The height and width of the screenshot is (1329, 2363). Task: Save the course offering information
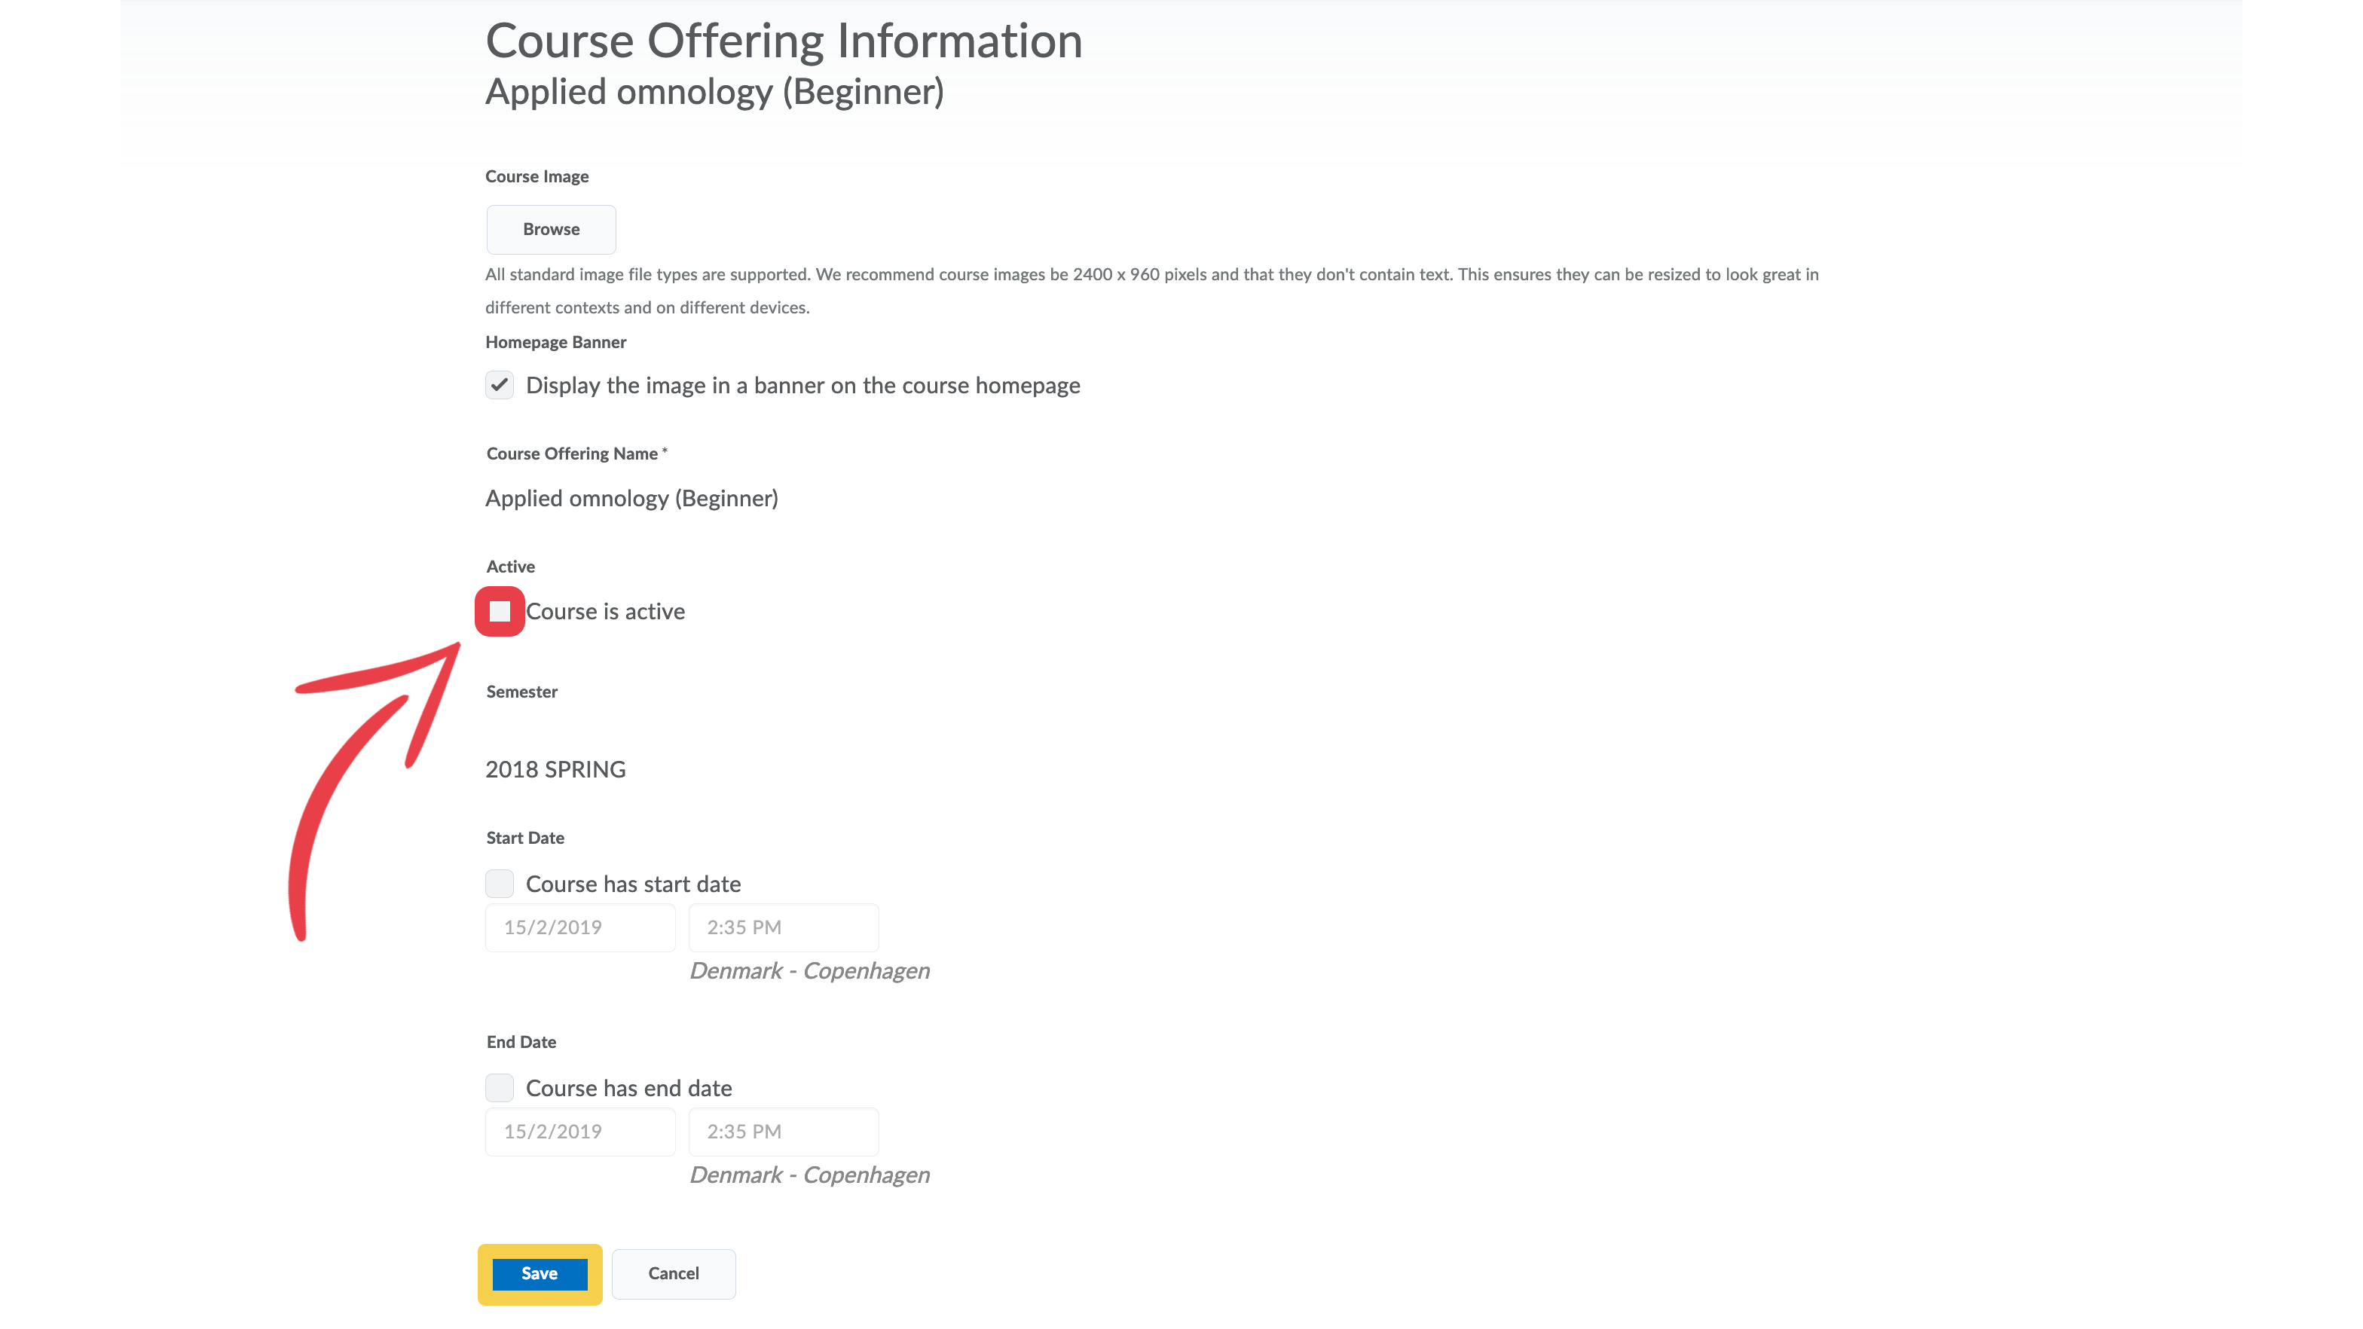(x=540, y=1274)
